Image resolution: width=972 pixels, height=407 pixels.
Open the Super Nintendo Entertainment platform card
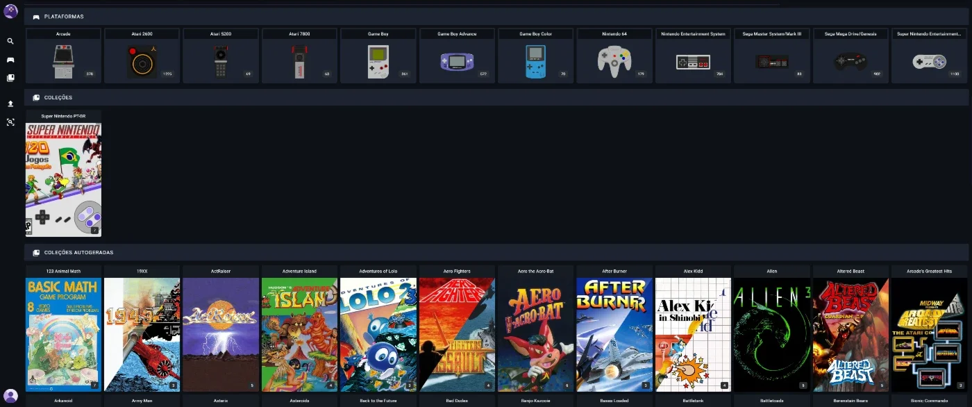pyautogui.click(x=930, y=56)
